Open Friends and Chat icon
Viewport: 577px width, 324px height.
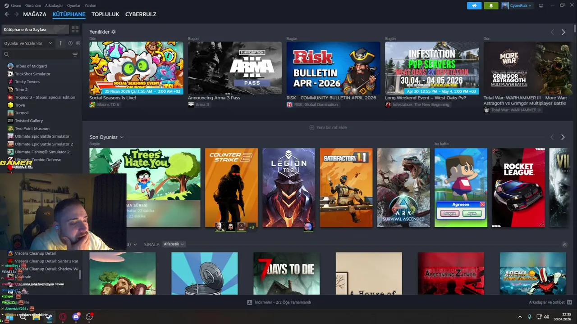pos(569,302)
